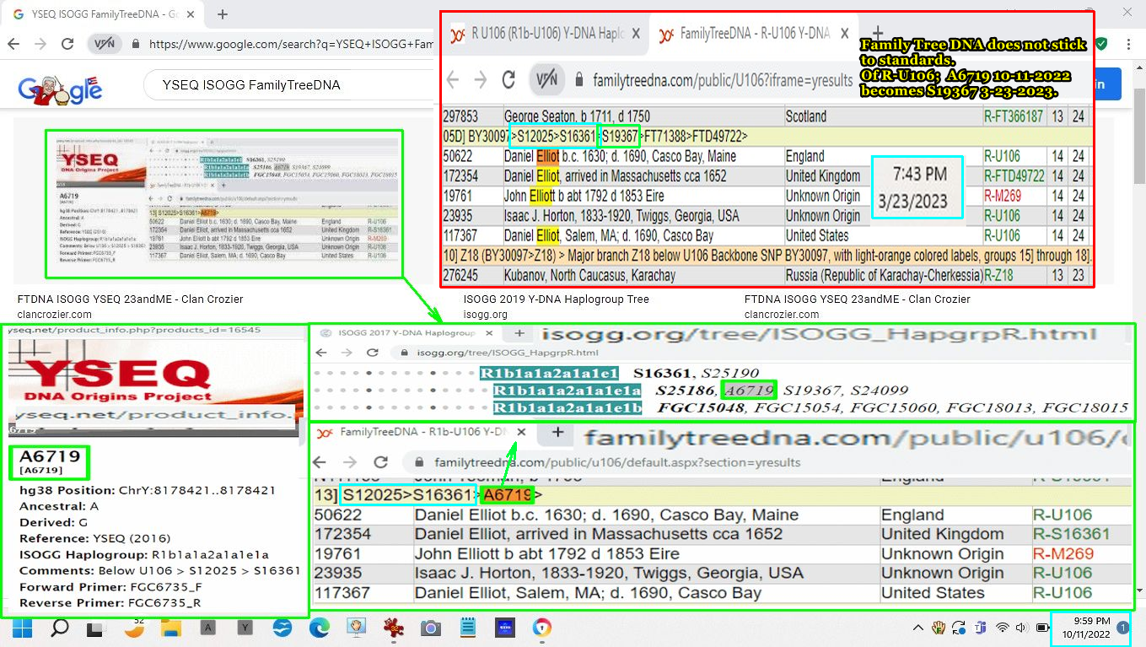
Task: Open the clancrozier.com link under the left result
Action: pos(54,314)
